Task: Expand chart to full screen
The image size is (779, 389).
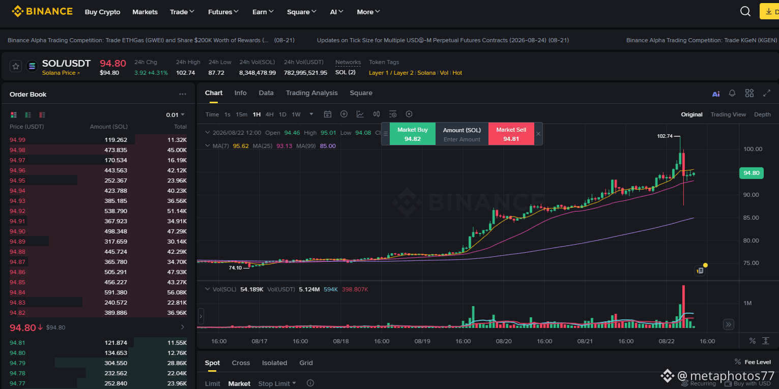Action: [767, 93]
